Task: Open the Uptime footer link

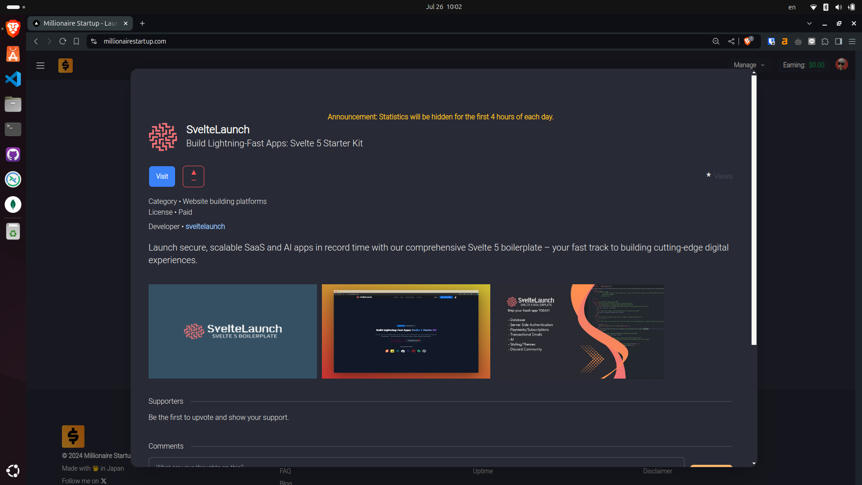Action: coord(483,471)
